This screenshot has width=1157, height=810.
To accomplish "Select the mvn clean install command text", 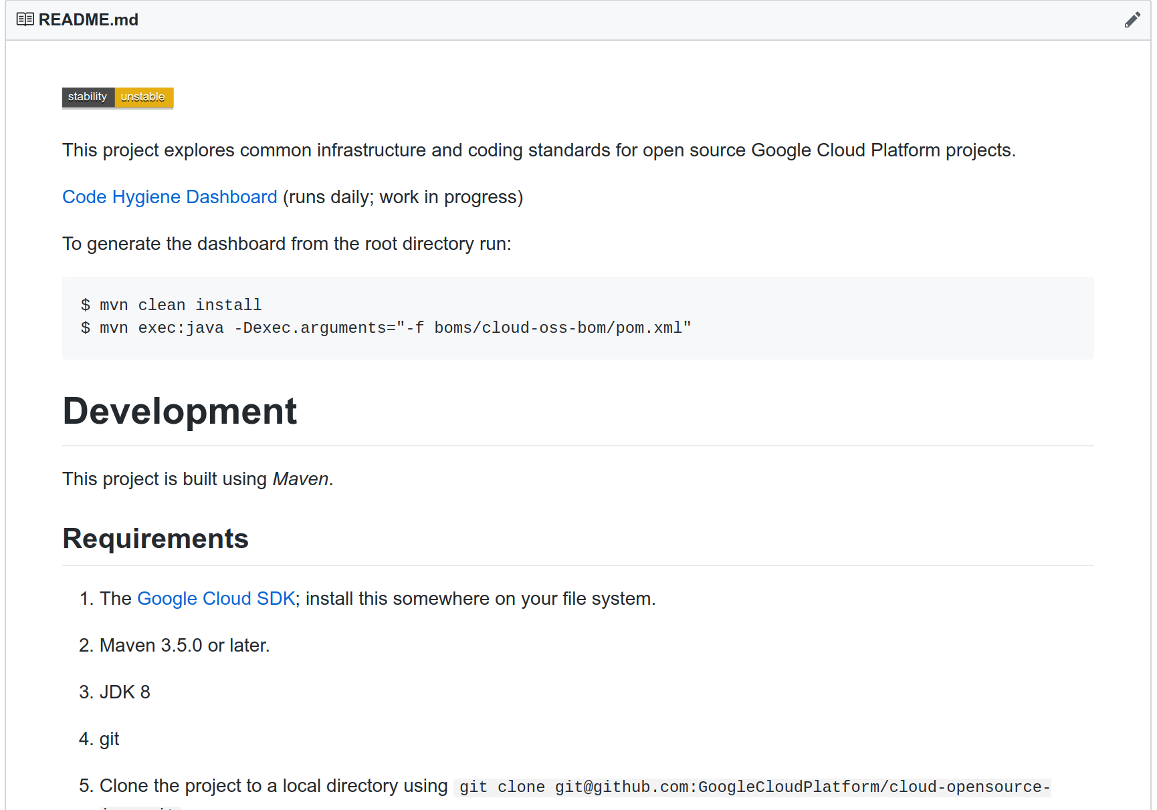I will click(171, 305).
